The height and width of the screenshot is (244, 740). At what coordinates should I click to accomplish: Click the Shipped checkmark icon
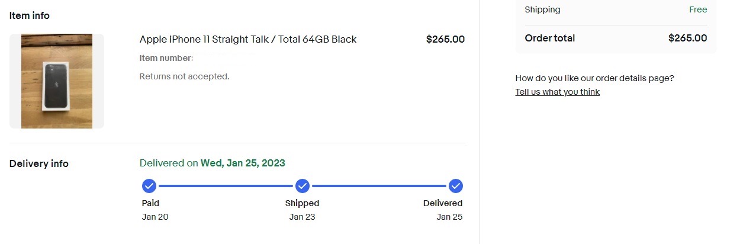303,186
